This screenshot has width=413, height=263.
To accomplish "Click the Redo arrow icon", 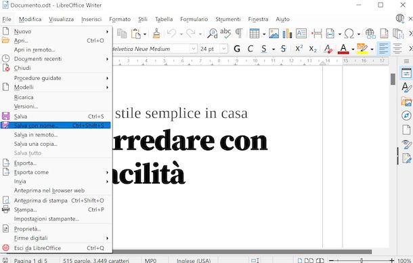I will 191,33.
